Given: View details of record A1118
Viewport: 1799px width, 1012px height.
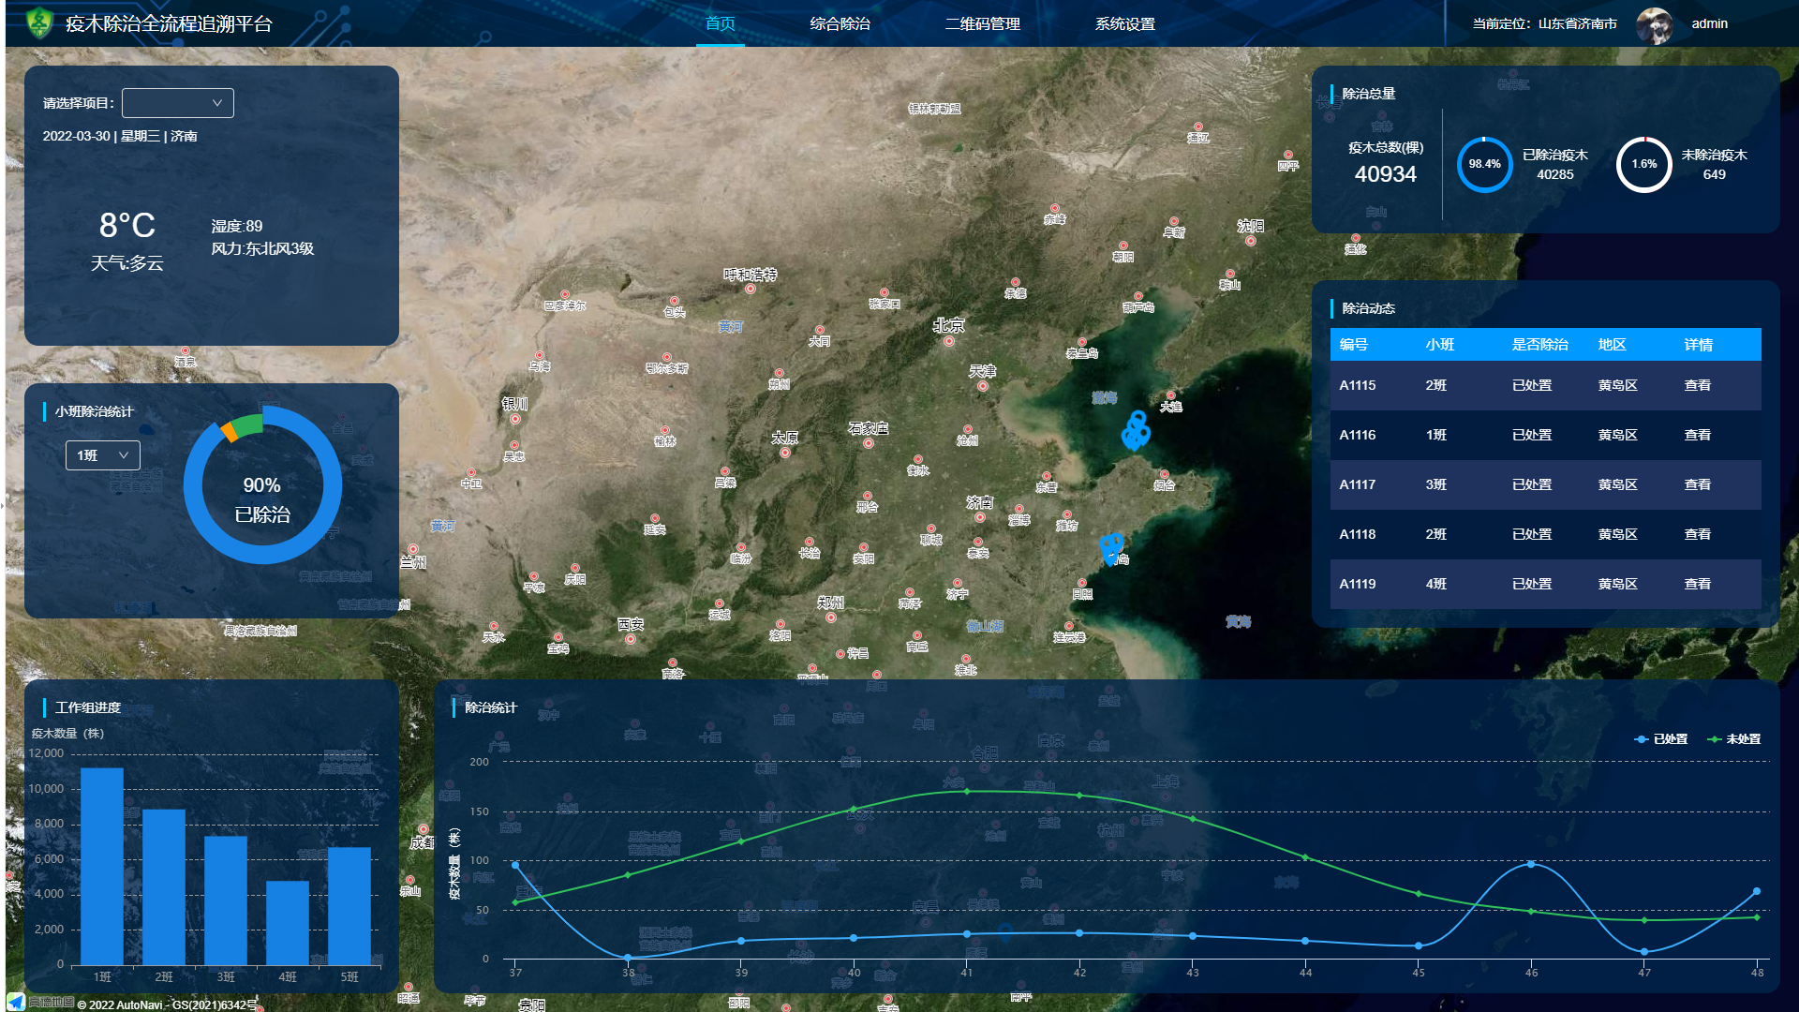Looking at the screenshot, I should (1697, 534).
